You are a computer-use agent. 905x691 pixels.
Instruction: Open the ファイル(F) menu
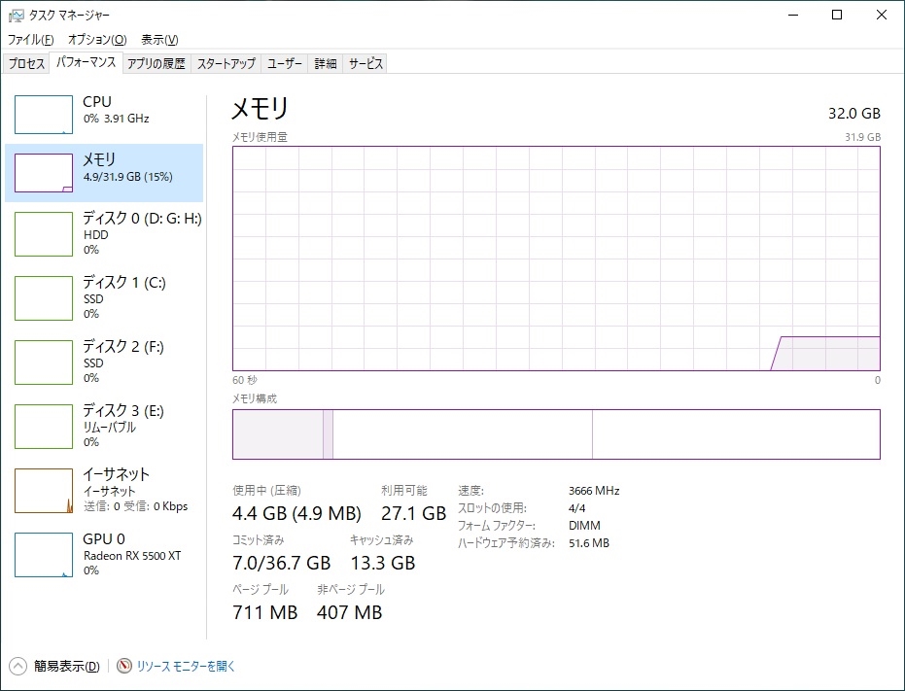click(30, 39)
